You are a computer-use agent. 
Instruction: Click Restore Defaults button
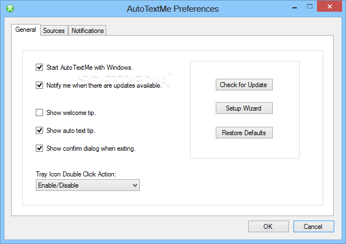(244, 133)
